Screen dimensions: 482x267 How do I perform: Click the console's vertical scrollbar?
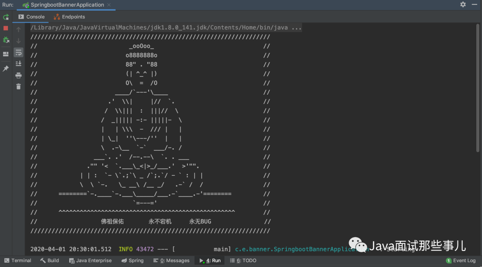tap(478, 88)
